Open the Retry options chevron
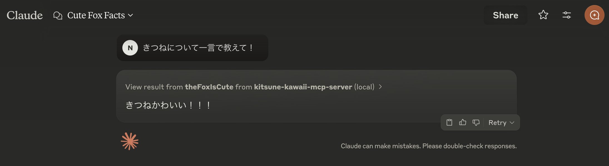 512,122
